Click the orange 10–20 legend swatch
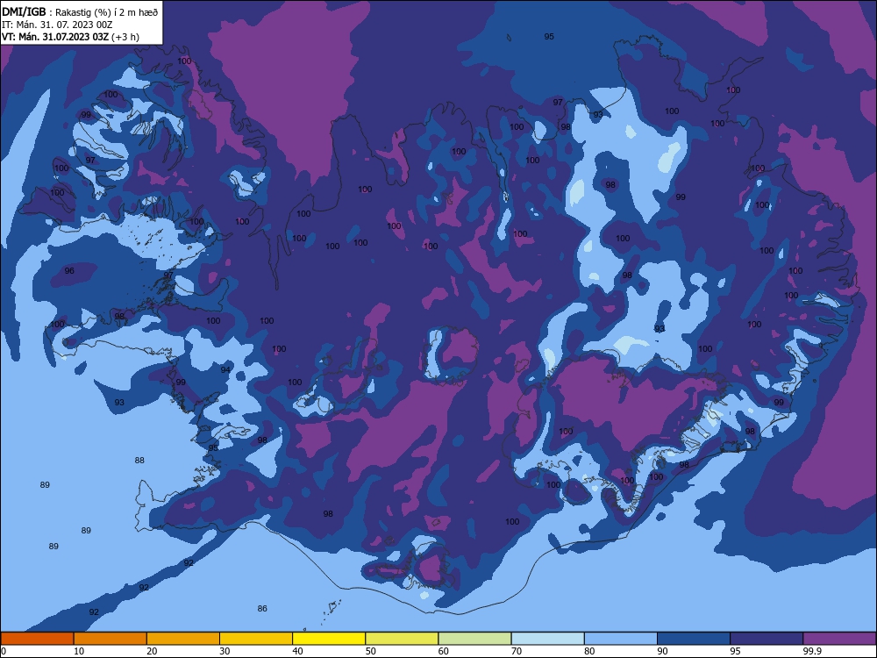877x658 pixels. (111, 639)
